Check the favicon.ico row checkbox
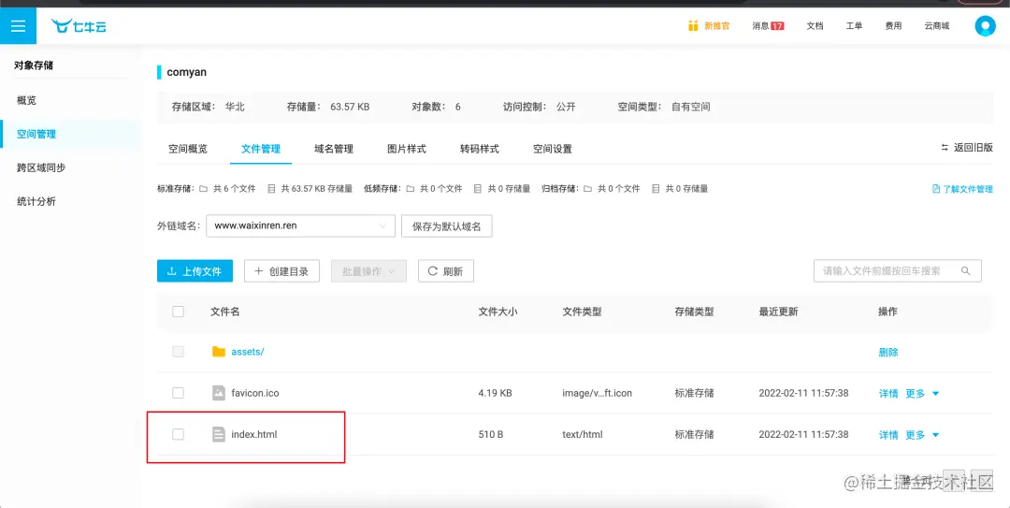This screenshot has width=1010, height=508. pos(179,393)
